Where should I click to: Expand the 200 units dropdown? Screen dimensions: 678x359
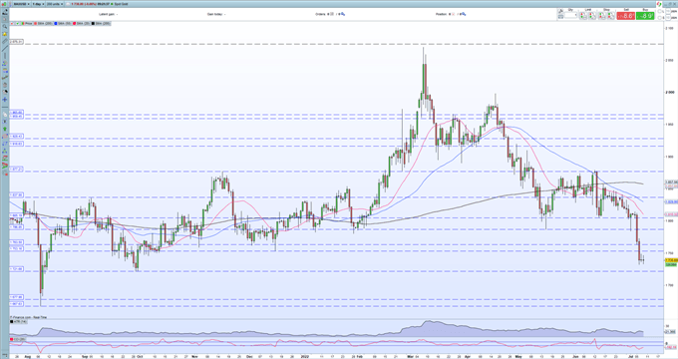55,4
